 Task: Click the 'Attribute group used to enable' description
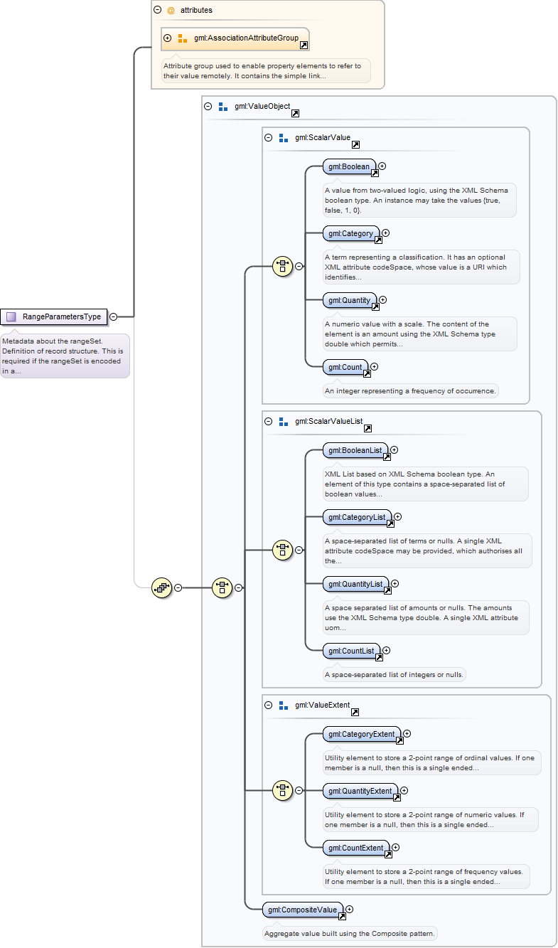click(x=266, y=71)
